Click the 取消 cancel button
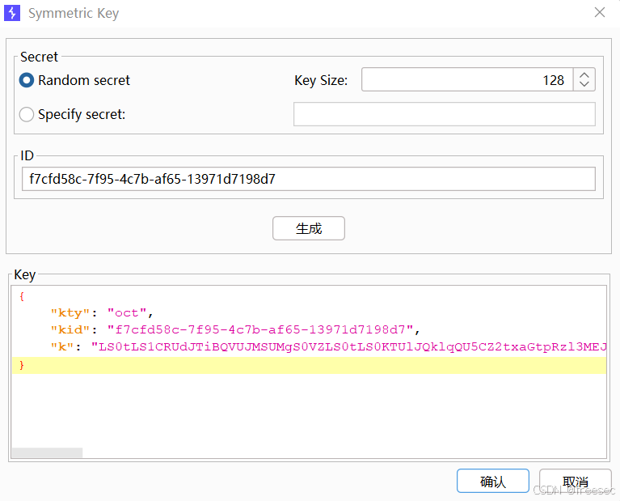The width and height of the screenshot is (620, 501). click(576, 481)
